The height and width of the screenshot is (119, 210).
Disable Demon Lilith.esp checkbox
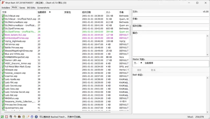point(3,60)
